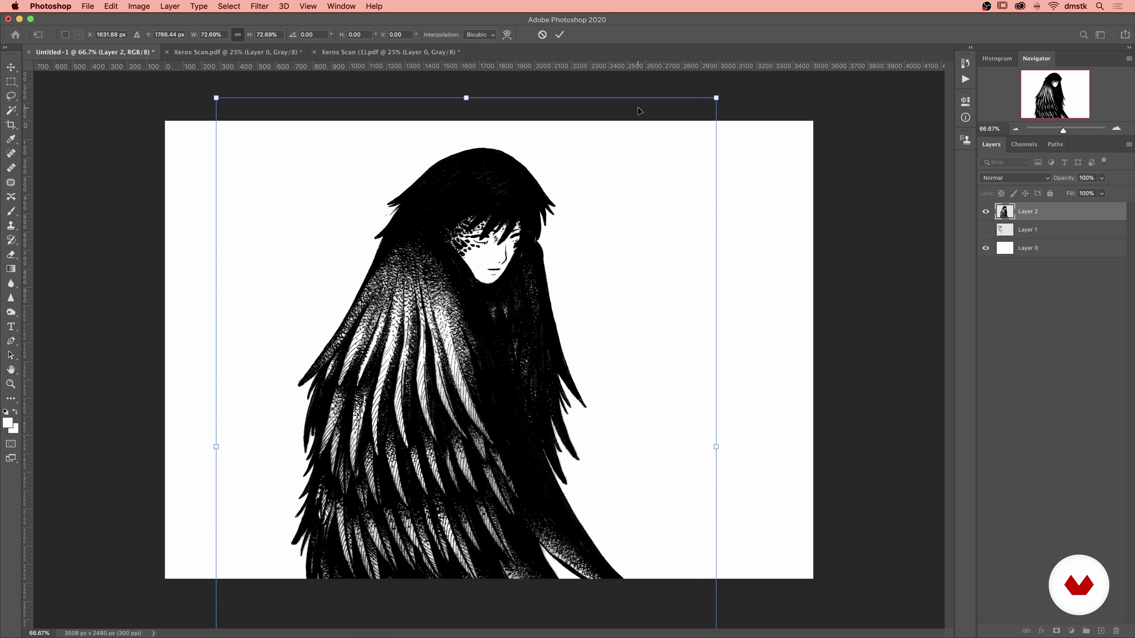Screen dimensions: 1135x638
Task: Select the Eraser tool
Action: 11,255
